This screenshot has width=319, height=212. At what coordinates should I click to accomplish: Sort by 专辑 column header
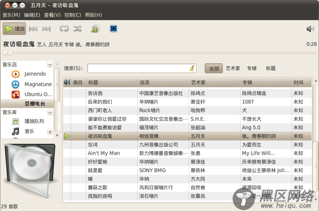tap(266, 82)
